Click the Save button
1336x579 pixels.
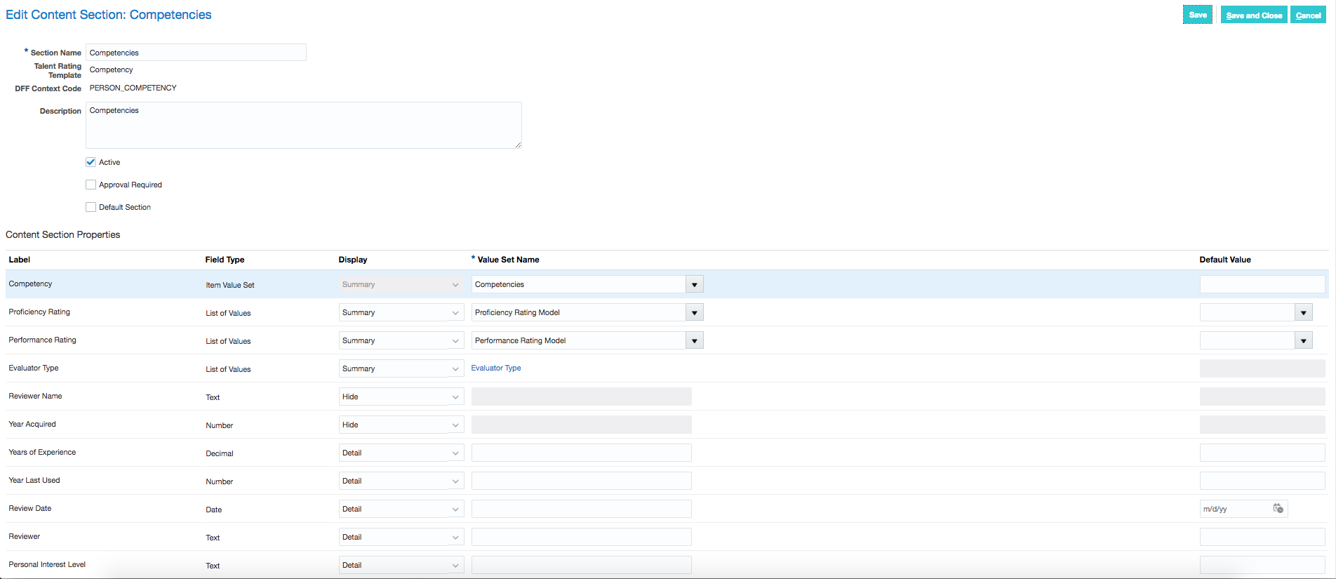click(1198, 15)
